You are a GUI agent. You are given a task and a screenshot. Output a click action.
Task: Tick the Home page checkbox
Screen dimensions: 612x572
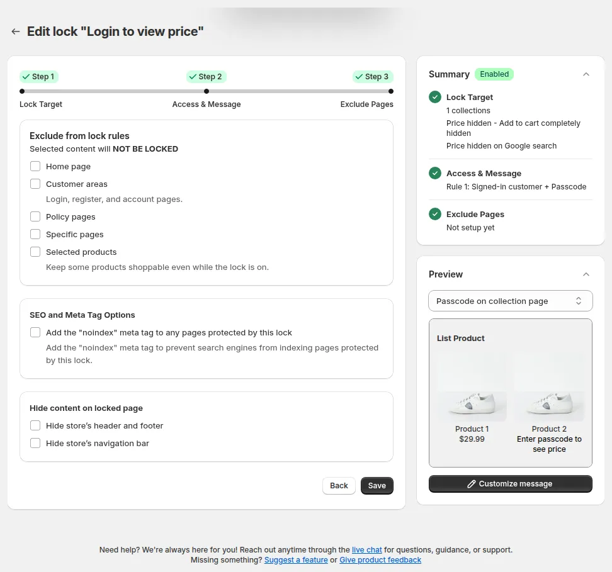pyautogui.click(x=35, y=166)
